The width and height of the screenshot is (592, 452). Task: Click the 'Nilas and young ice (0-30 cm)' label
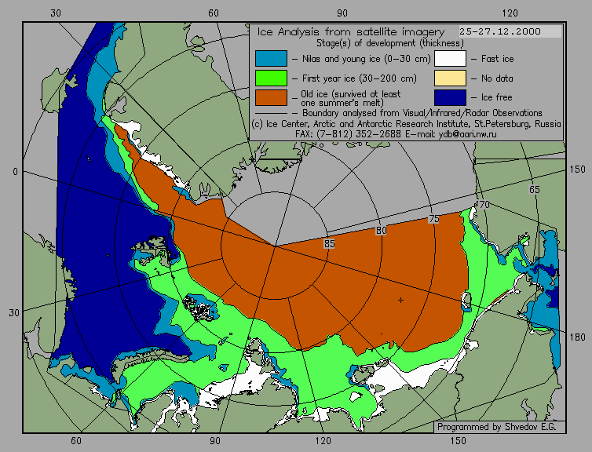pyautogui.click(x=366, y=59)
